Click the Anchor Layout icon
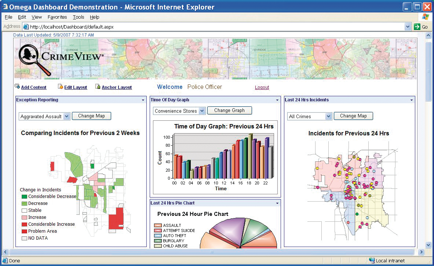 98,87
